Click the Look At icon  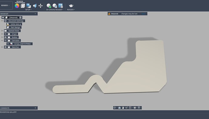tap(119, 108)
